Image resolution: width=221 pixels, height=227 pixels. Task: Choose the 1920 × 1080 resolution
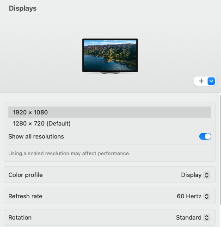pos(110,112)
